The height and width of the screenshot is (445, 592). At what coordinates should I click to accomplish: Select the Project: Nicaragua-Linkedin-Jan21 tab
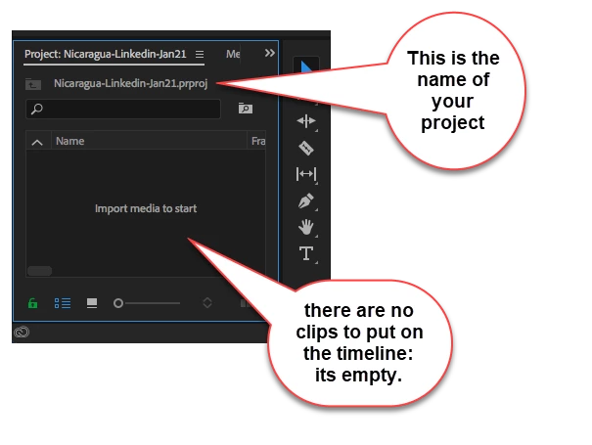point(106,54)
